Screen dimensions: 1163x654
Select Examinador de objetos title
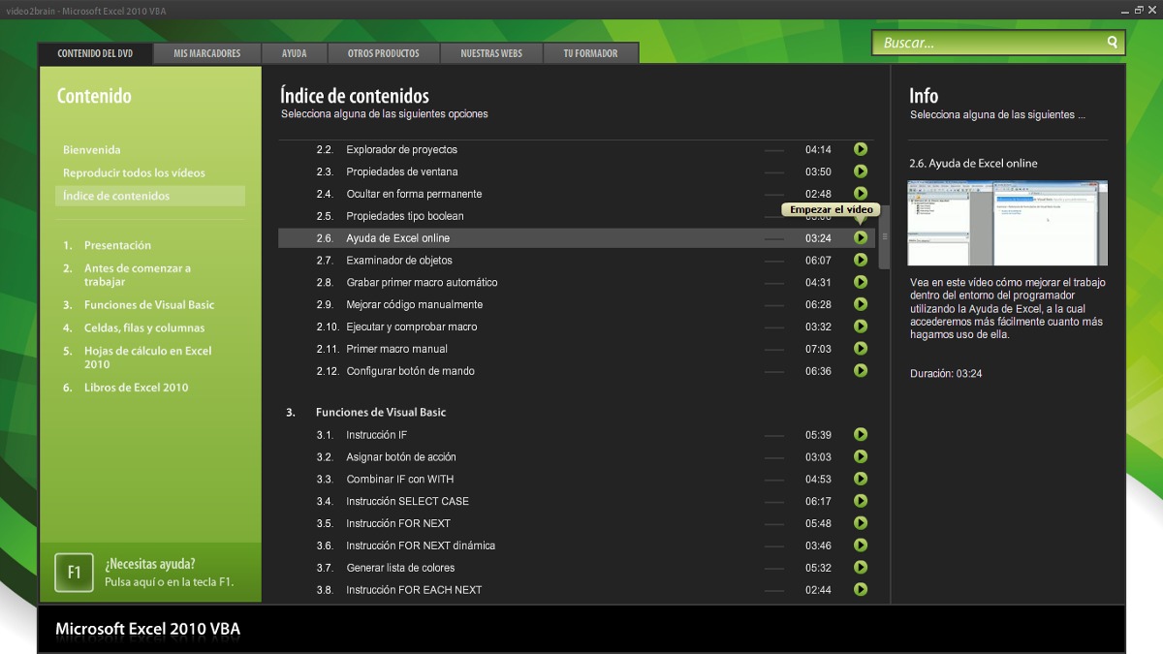(x=399, y=260)
